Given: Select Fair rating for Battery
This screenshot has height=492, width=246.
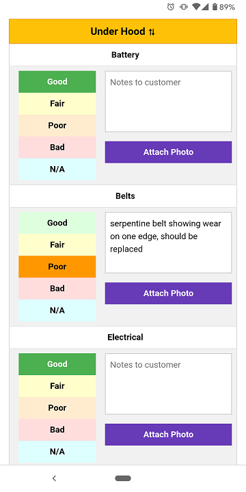Looking at the screenshot, I should 57,104.
